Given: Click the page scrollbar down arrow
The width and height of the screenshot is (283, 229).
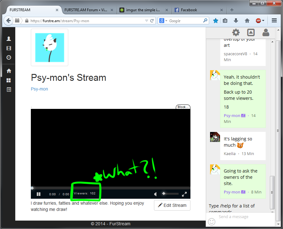Looking at the screenshot, I should (278, 224).
